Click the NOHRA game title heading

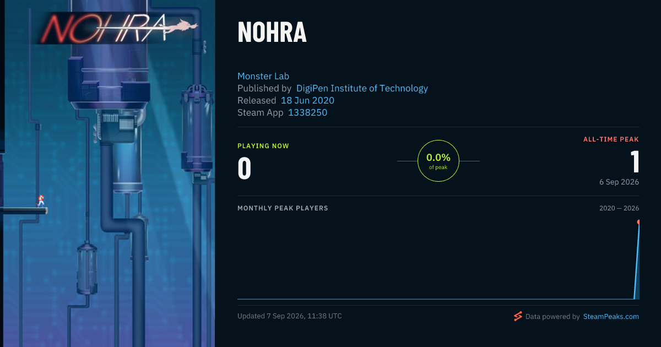[272, 33]
